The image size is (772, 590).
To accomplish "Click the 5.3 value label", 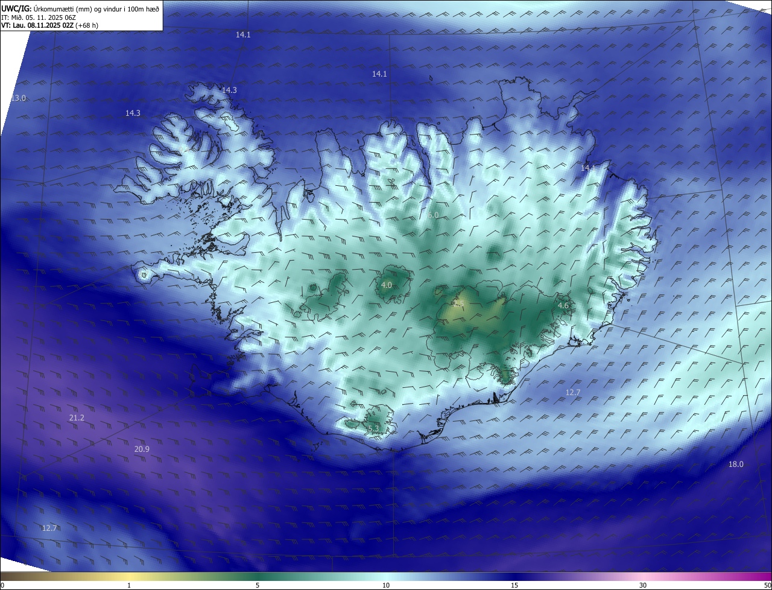I will pyautogui.click(x=373, y=428).
